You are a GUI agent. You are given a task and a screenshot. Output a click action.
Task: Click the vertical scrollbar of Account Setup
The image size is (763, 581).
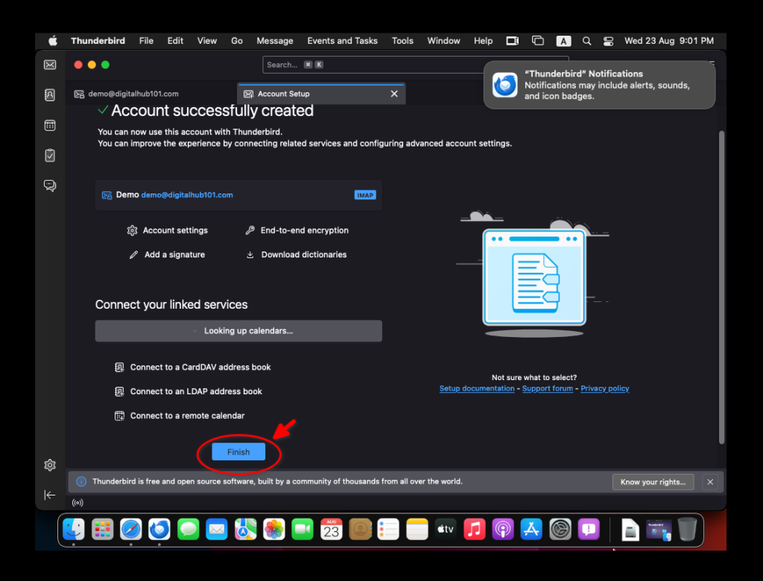(721, 286)
